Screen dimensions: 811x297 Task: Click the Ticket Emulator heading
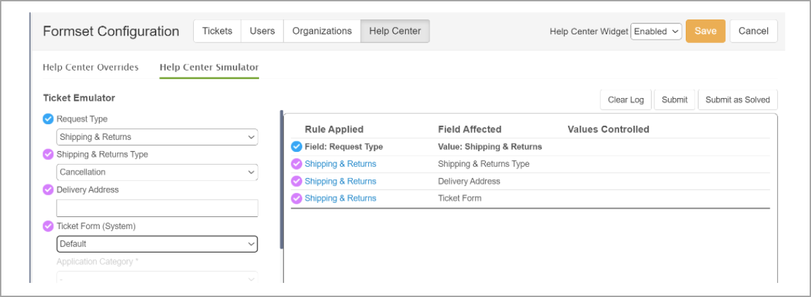click(x=79, y=98)
